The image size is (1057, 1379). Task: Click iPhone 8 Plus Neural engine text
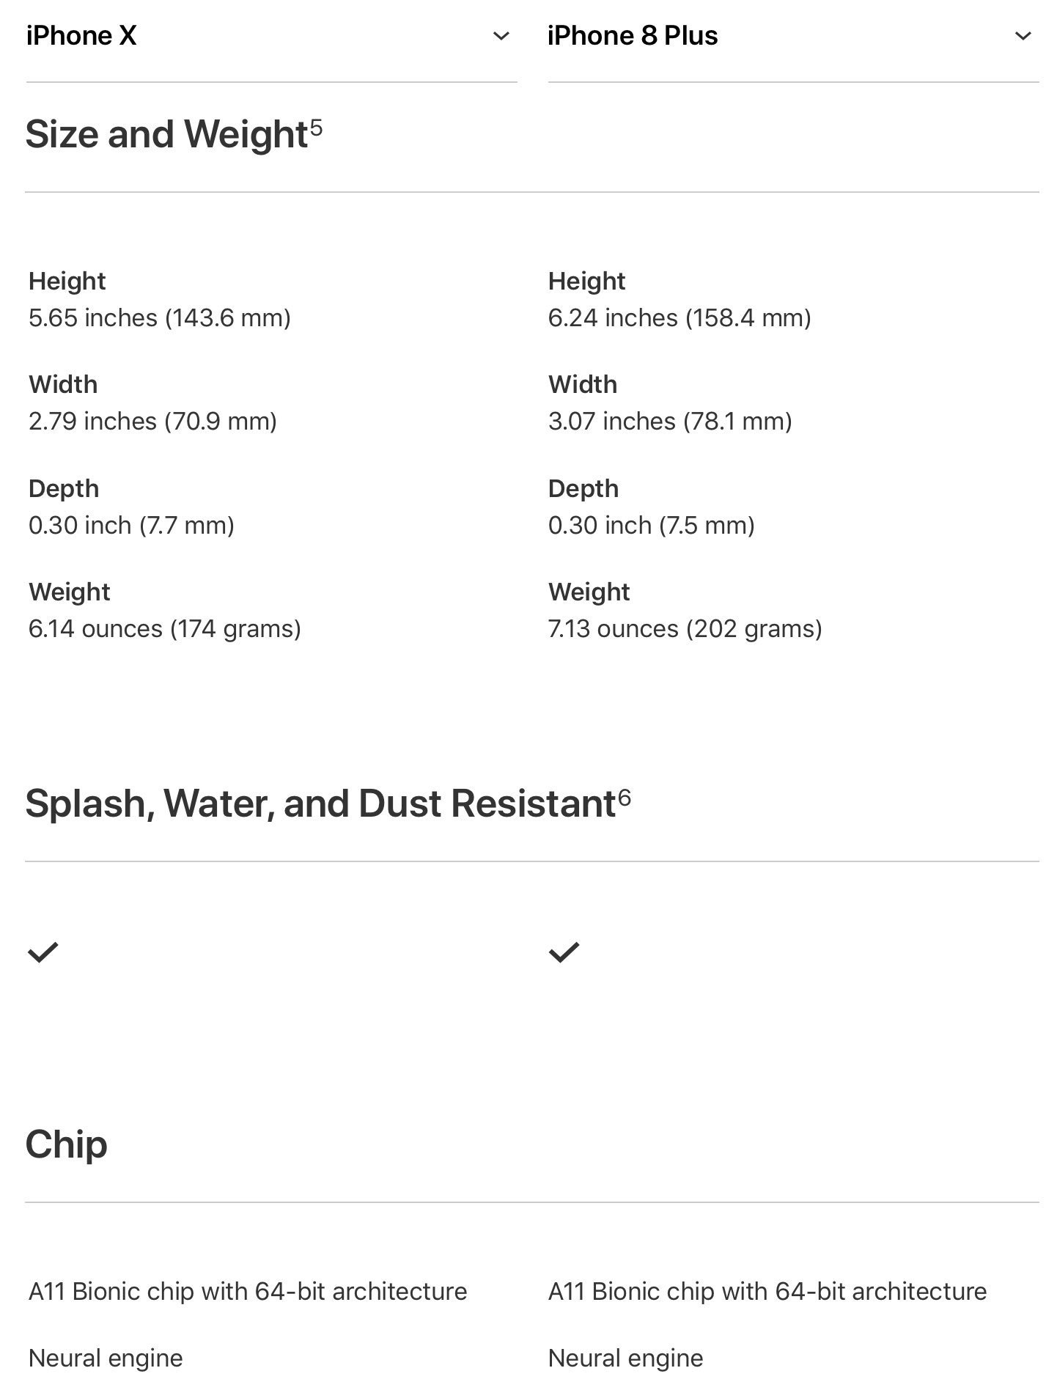tap(625, 1358)
